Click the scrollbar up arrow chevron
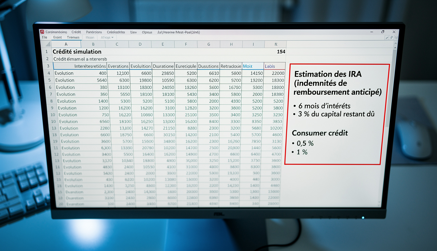The image size is (437, 251). click(395, 48)
